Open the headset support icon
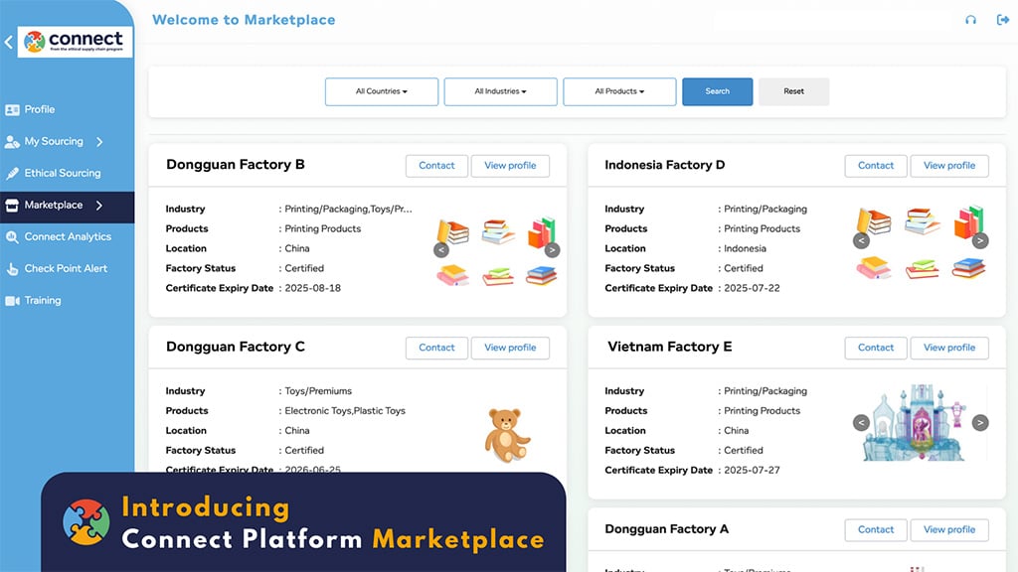This screenshot has height=572, width=1018. pos(970,20)
